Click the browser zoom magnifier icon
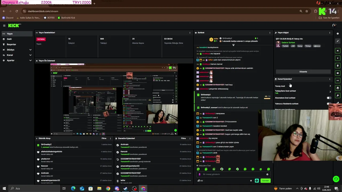The height and width of the screenshot is (192, 342). (x=301, y=11)
